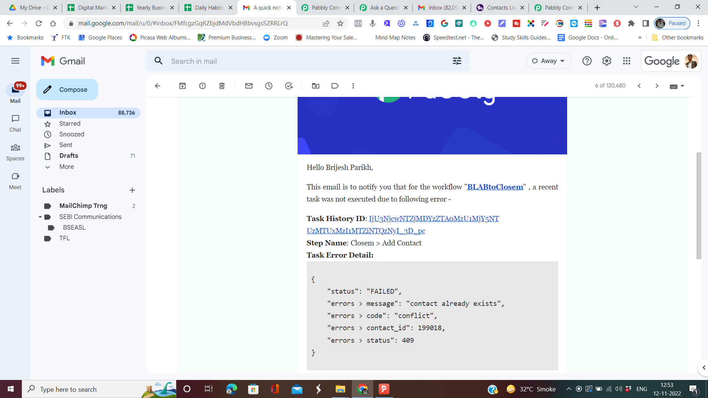Open Chrome extensions puzzle icon
Image resolution: width=708 pixels, height=398 pixels.
click(631, 23)
